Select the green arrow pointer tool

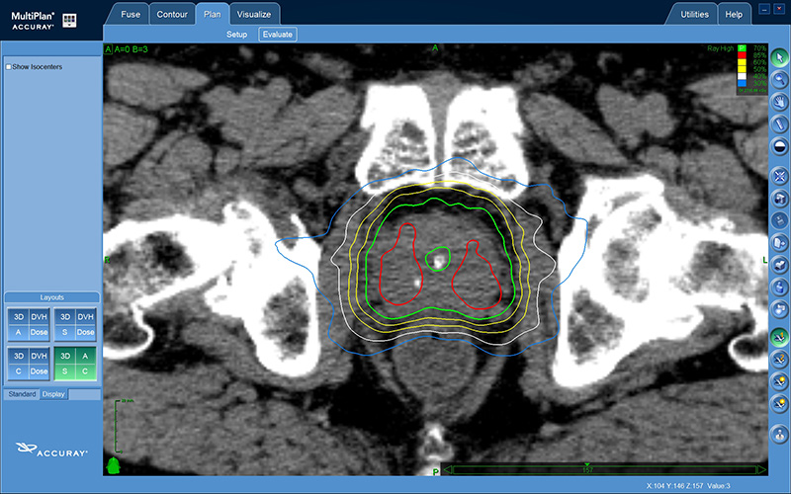779,57
